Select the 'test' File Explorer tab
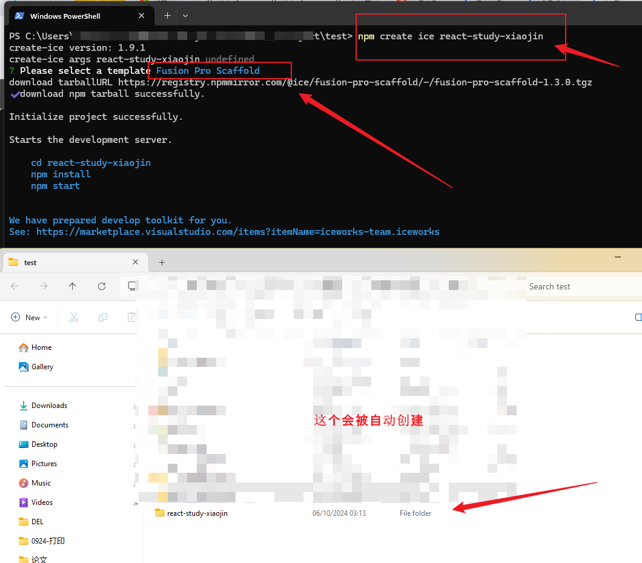 [x=75, y=262]
